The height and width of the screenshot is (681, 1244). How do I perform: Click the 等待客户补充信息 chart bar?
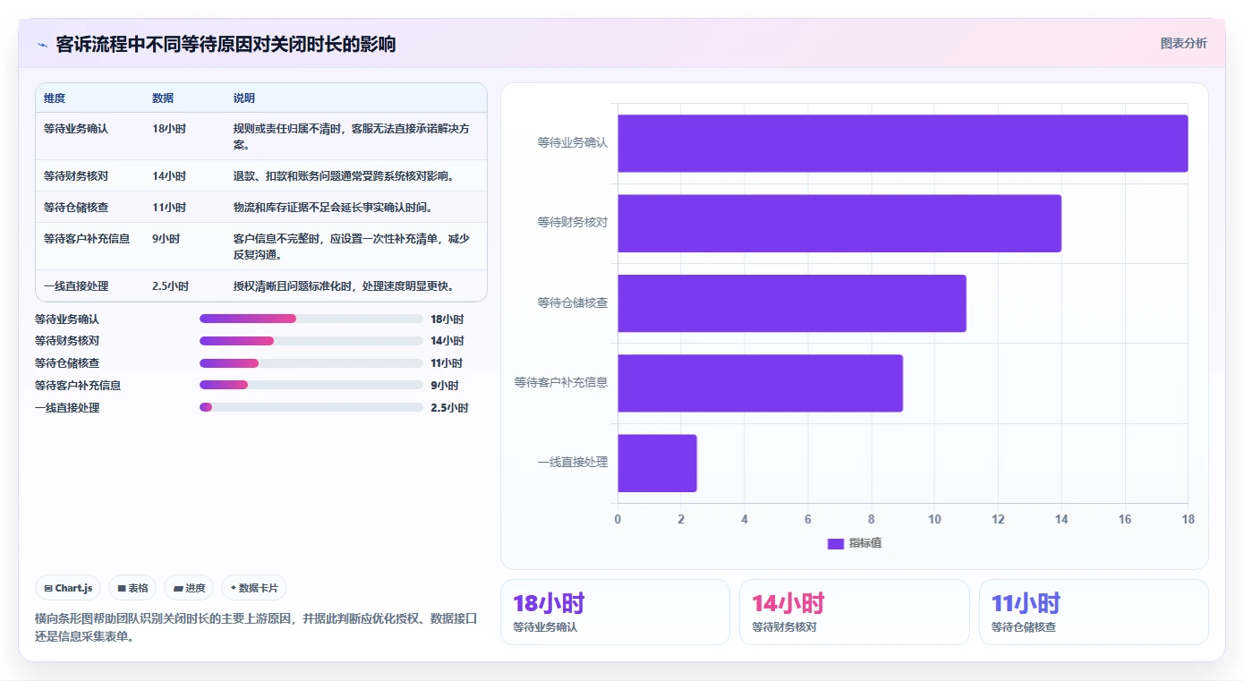(x=760, y=383)
